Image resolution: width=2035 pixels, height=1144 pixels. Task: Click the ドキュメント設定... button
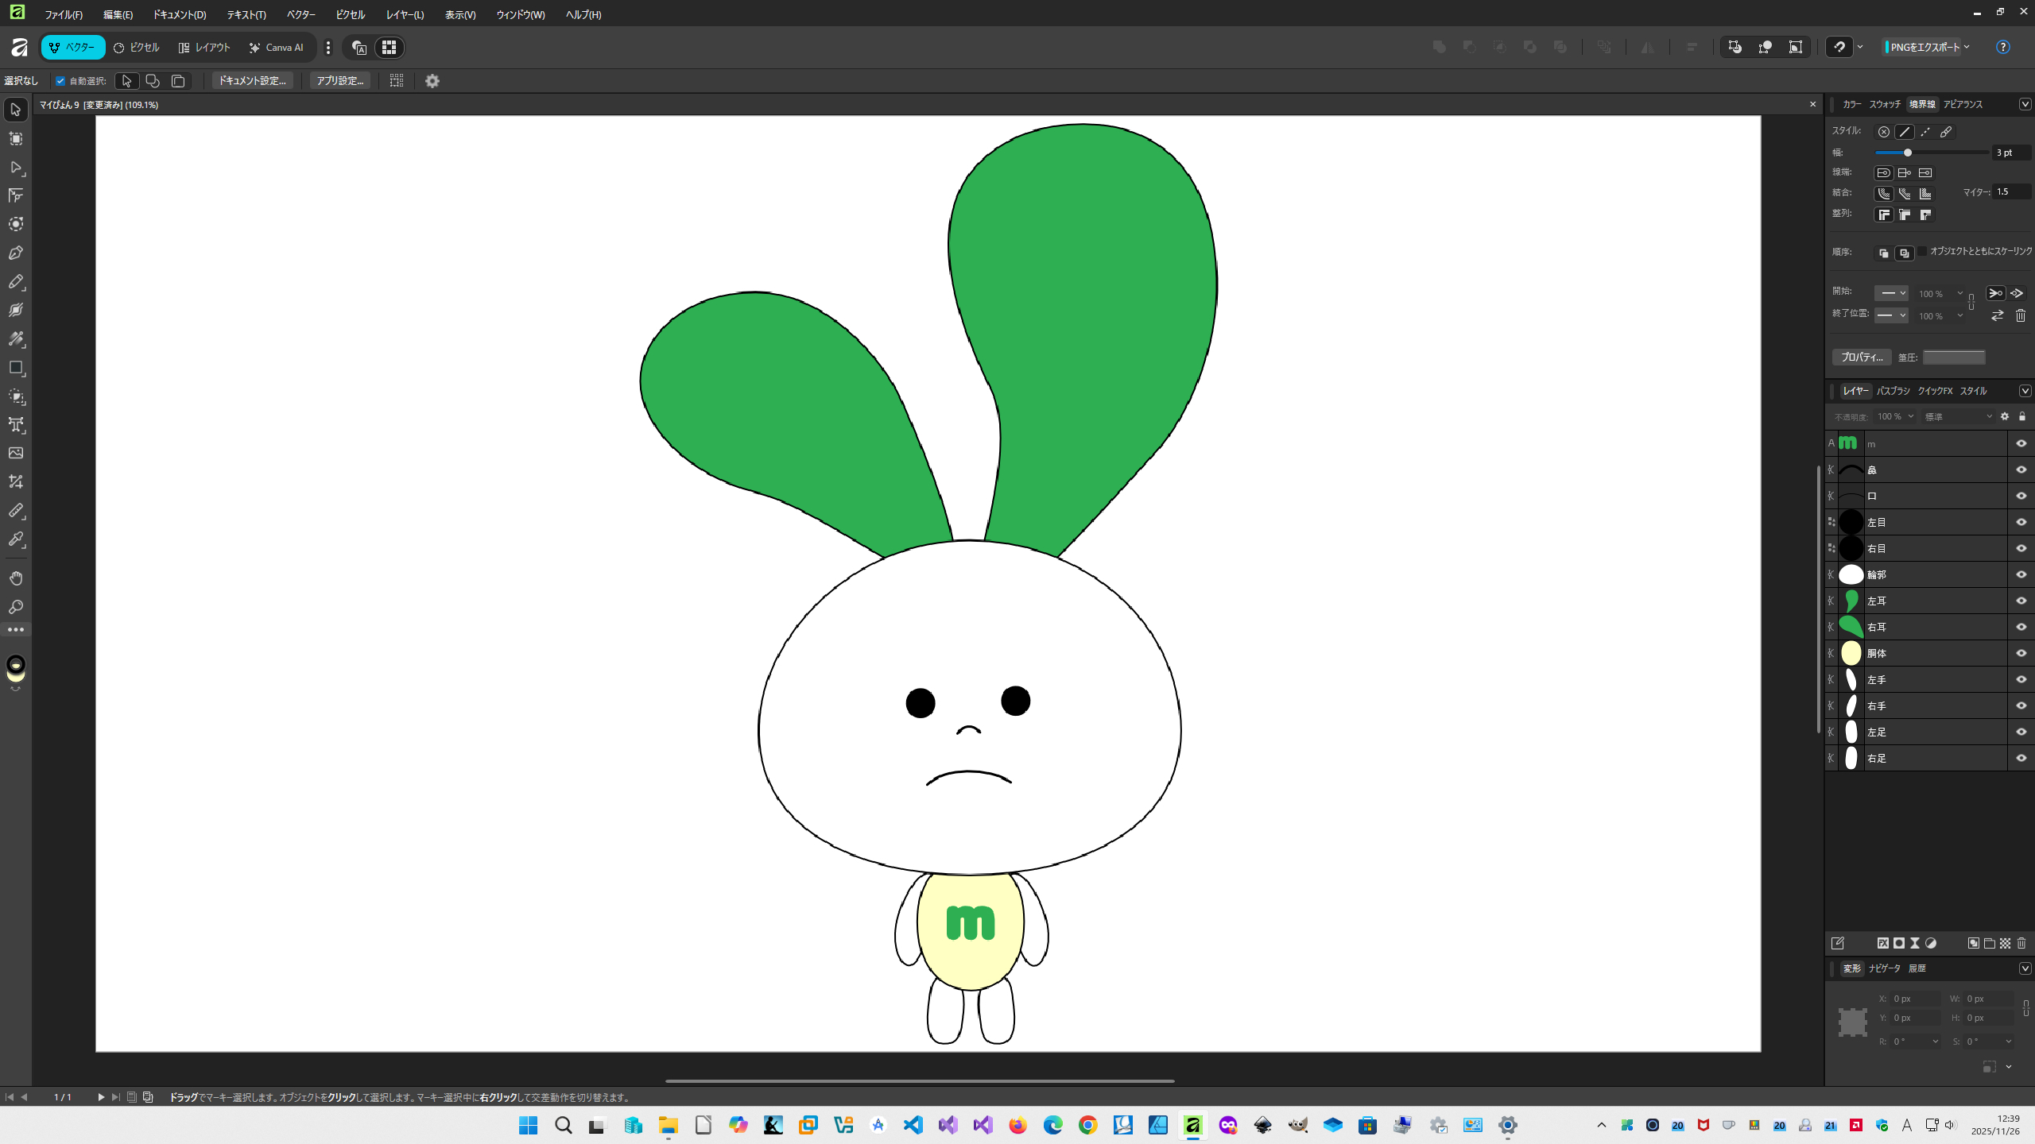tap(252, 81)
